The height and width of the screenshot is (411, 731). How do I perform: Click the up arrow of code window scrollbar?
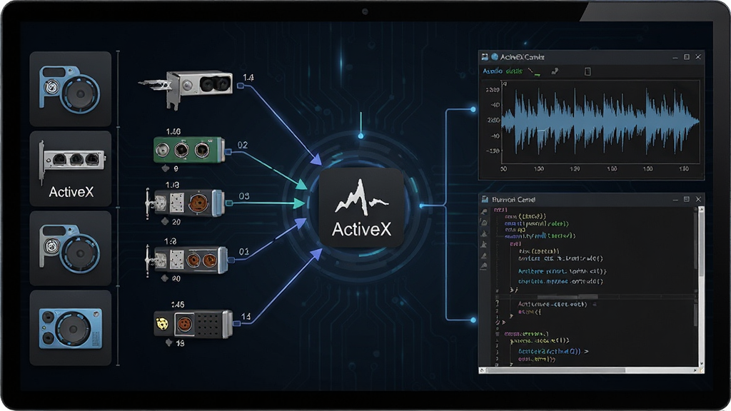(701, 209)
